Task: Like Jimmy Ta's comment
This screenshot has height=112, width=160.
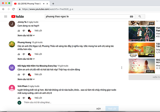Action: click(19, 31)
